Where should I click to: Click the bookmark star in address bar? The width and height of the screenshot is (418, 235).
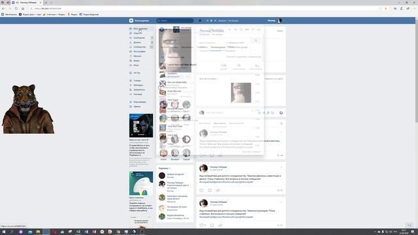click(386, 8)
